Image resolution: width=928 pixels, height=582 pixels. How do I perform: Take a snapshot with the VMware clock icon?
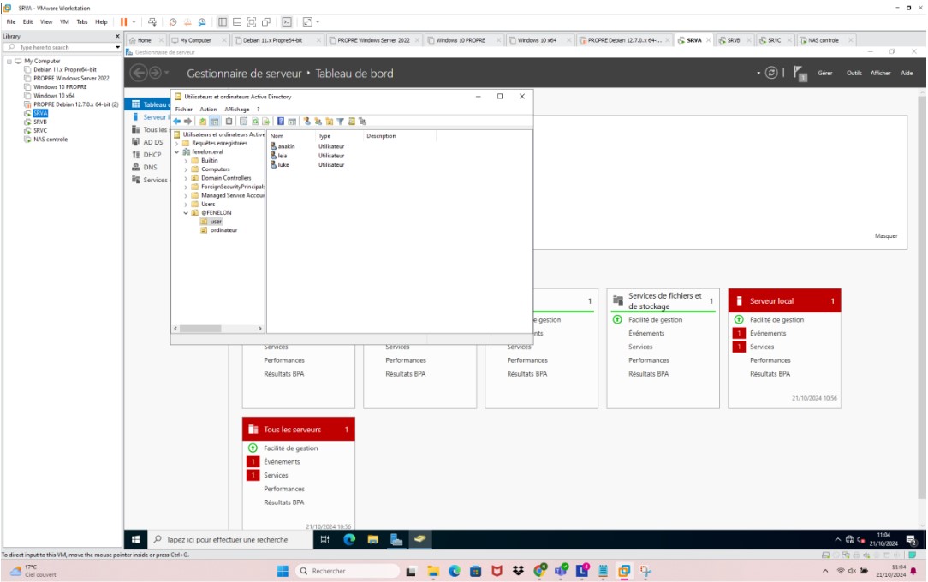click(x=173, y=22)
